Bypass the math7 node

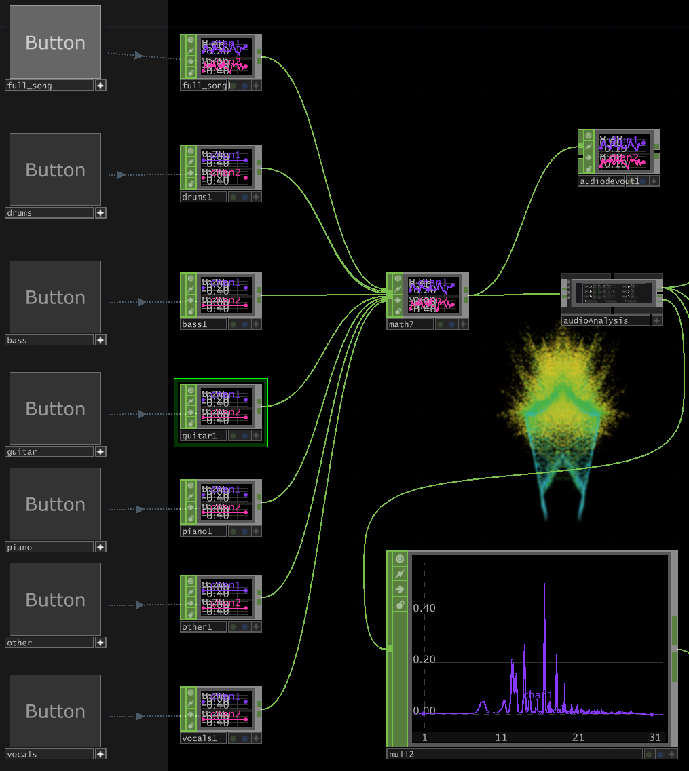(397, 290)
